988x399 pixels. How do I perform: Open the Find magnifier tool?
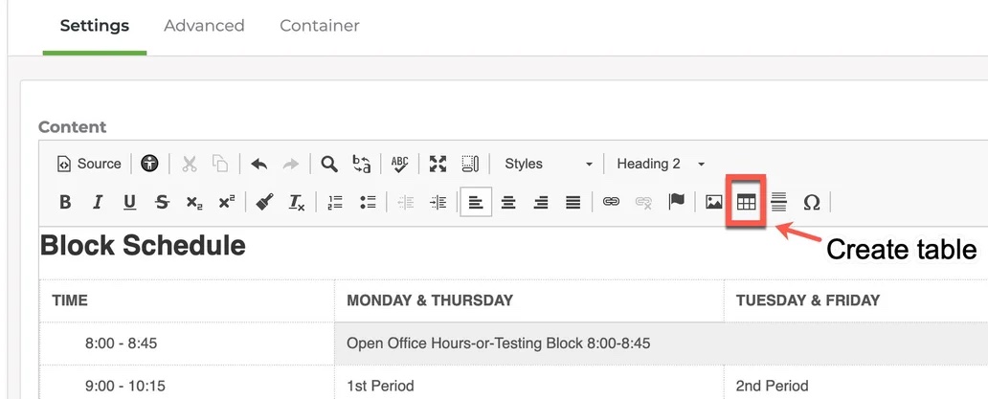(x=329, y=164)
